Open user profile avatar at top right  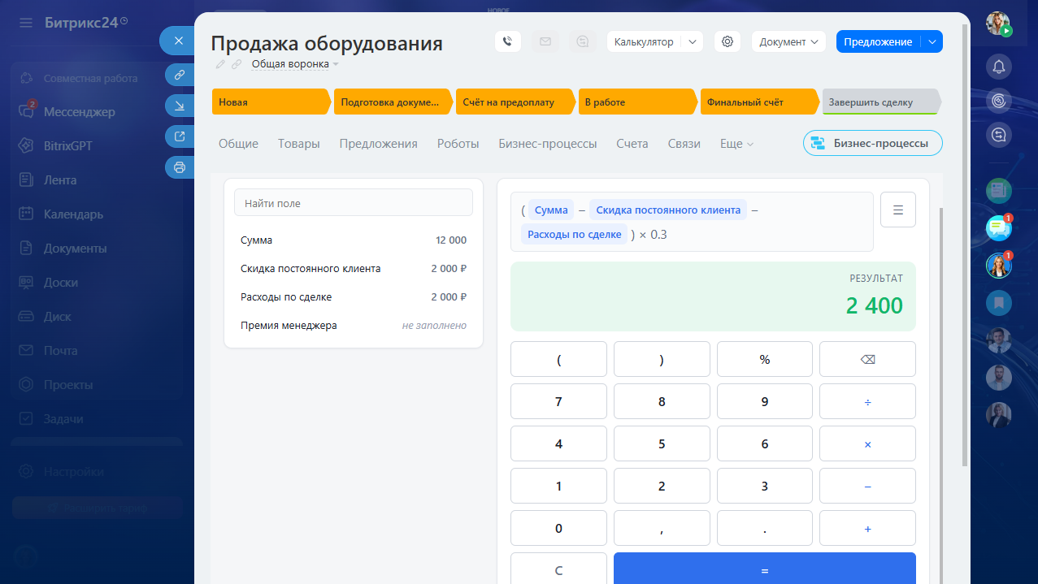(x=999, y=24)
